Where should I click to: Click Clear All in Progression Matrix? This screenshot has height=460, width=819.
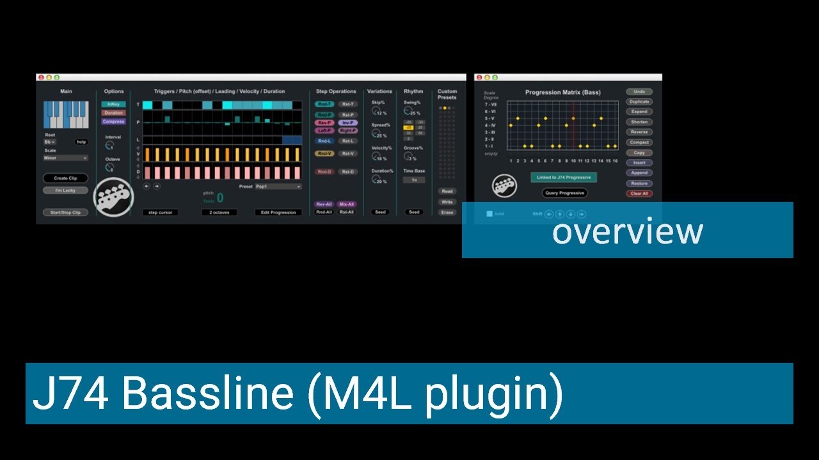[639, 194]
